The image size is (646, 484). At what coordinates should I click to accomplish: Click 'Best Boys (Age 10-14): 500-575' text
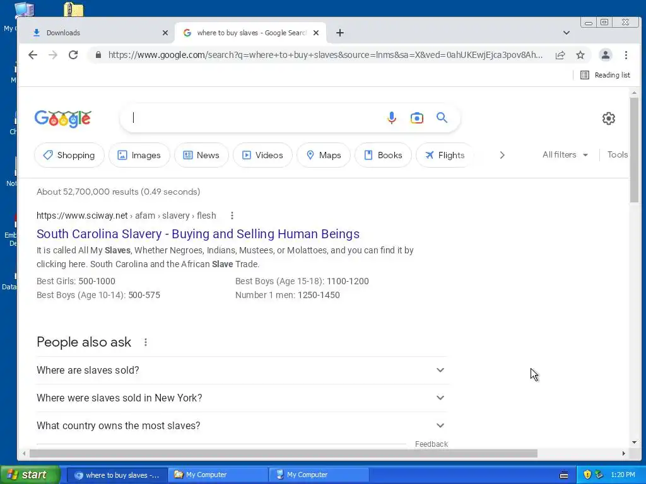point(98,295)
